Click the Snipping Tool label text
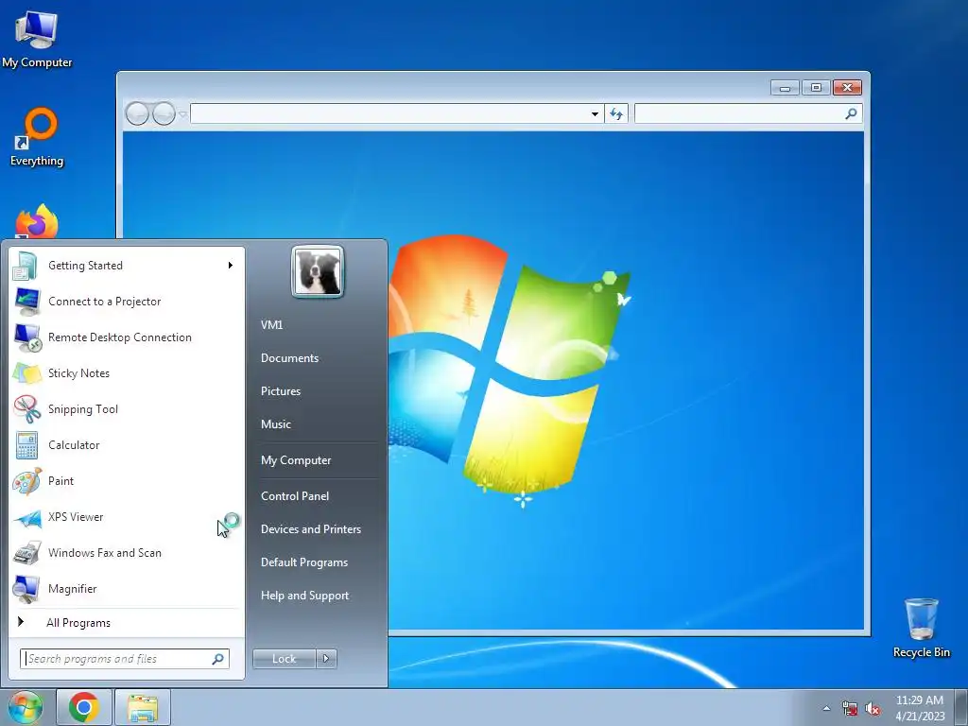Viewport: 968px width, 726px height. [x=83, y=408]
